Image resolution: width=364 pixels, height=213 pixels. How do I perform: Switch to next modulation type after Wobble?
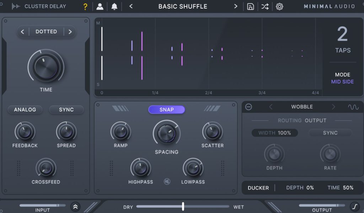pos(333,107)
